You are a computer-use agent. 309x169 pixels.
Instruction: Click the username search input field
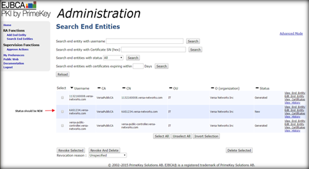click(x=145, y=41)
